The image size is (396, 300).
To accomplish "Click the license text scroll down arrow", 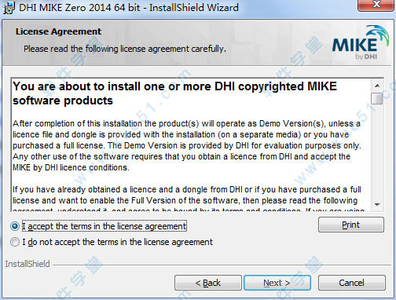I will tap(377, 205).
